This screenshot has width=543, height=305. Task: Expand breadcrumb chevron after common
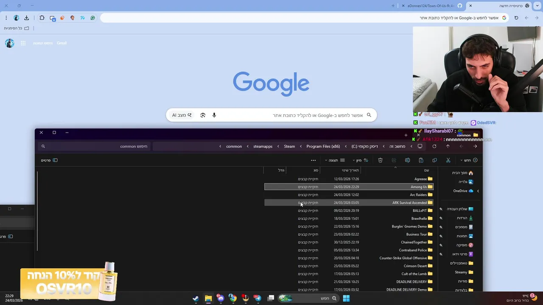[220, 146]
